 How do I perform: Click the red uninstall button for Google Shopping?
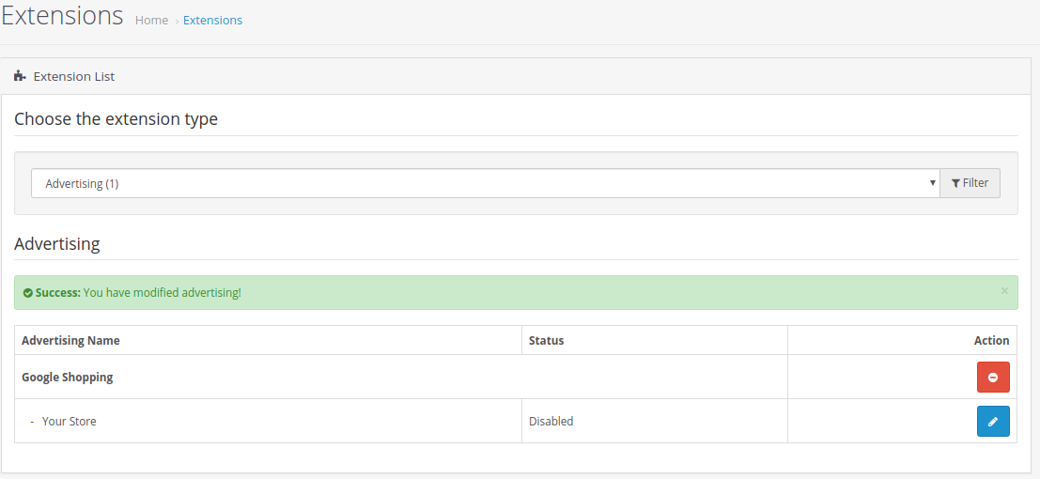(993, 377)
